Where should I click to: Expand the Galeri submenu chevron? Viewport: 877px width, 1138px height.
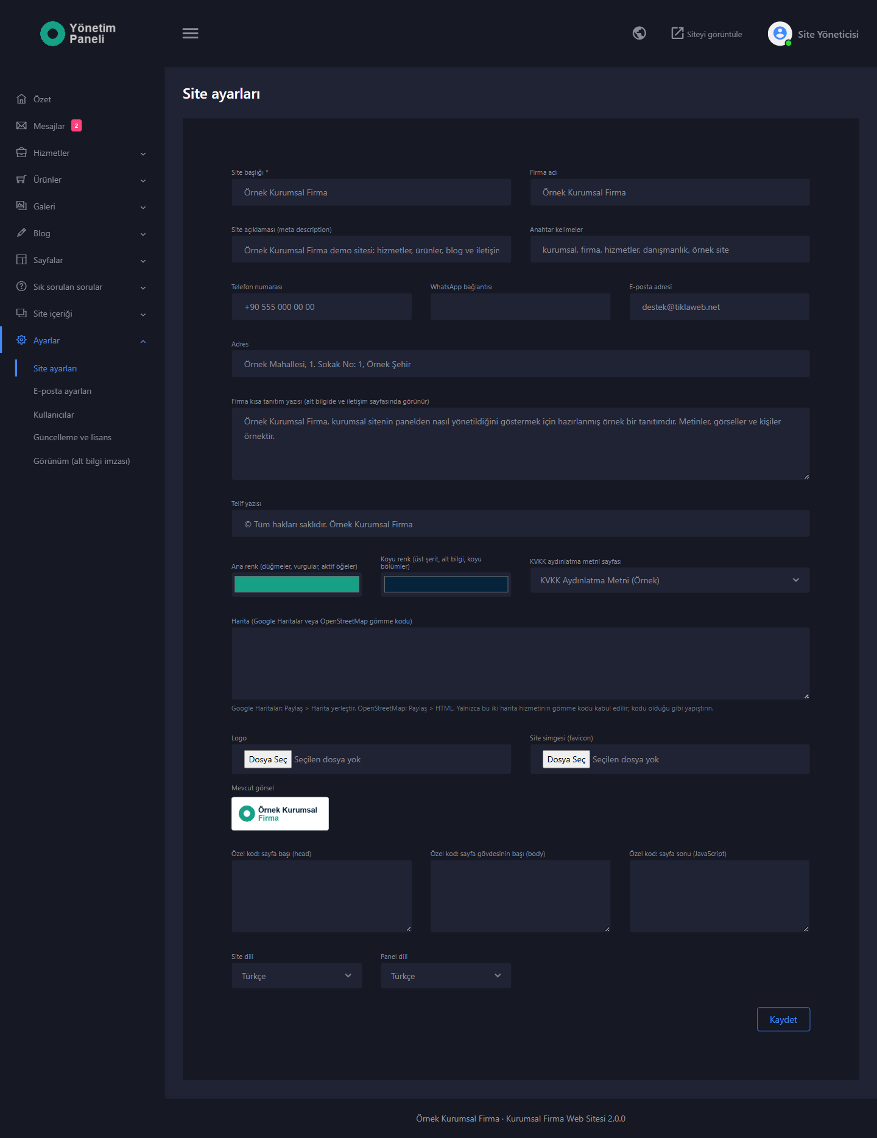click(143, 207)
